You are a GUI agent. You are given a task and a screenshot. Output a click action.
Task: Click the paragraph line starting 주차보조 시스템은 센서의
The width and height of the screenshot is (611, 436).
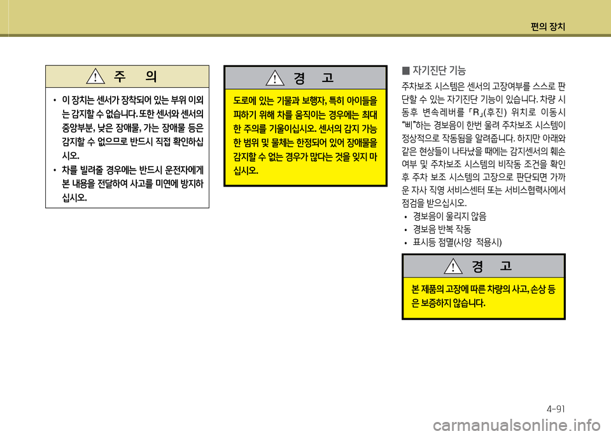pos(484,86)
